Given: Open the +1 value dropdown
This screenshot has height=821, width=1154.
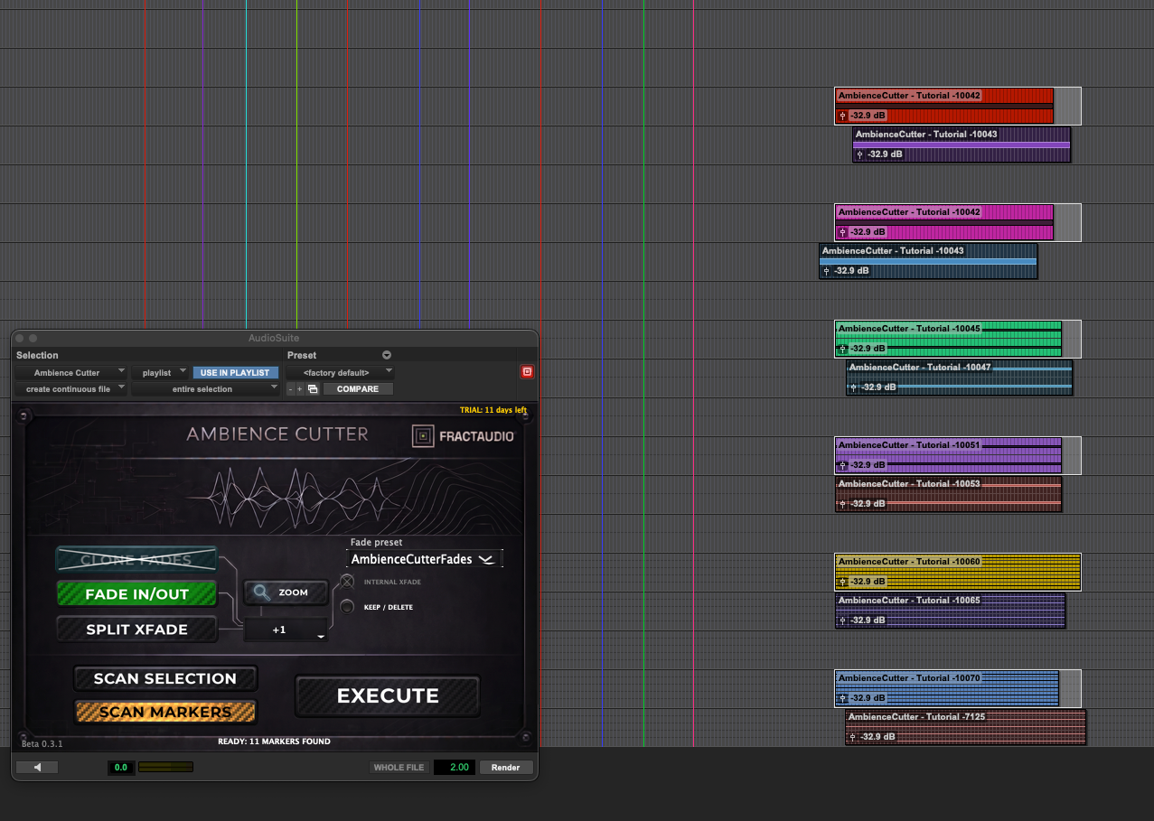Looking at the screenshot, I should point(286,630).
